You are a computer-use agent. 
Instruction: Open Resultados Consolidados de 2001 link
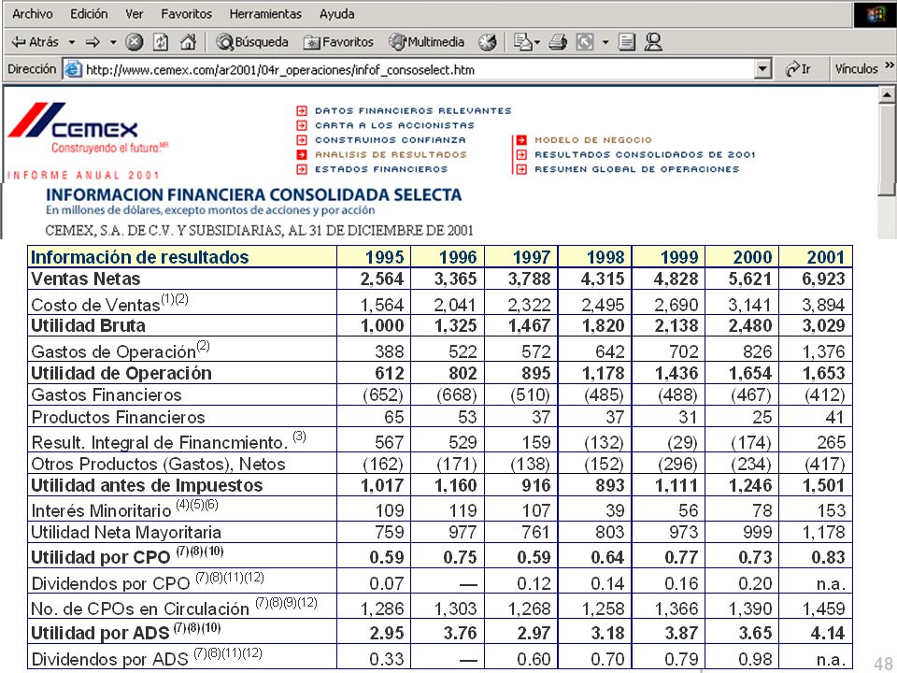646,154
